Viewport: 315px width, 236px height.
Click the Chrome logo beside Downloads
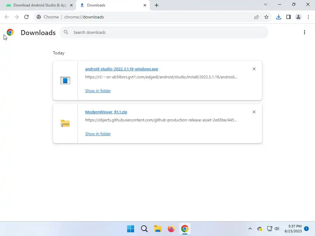[10, 32]
